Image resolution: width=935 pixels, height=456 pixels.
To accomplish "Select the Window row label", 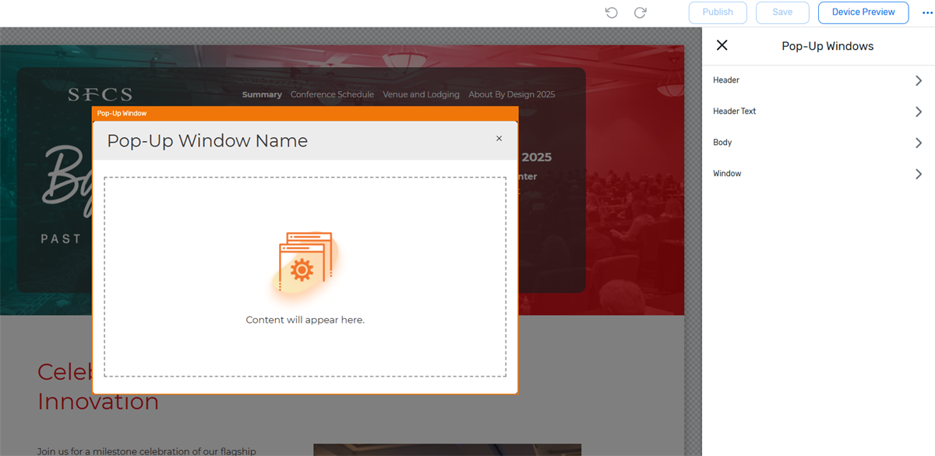I will (x=727, y=174).
